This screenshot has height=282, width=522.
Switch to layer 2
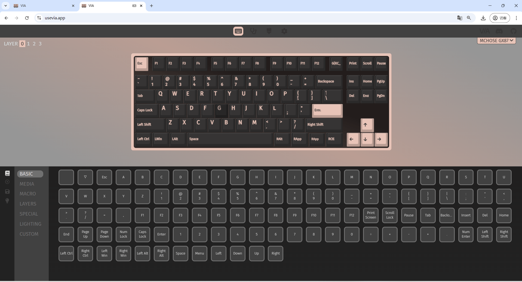(34, 44)
